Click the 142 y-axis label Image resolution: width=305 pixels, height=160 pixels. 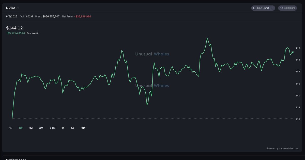(x=298, y=72)
